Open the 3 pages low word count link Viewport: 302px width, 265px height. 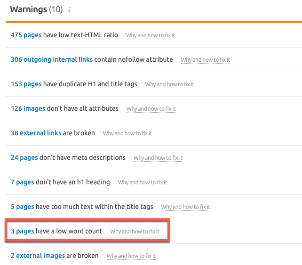tap(22, 231)
